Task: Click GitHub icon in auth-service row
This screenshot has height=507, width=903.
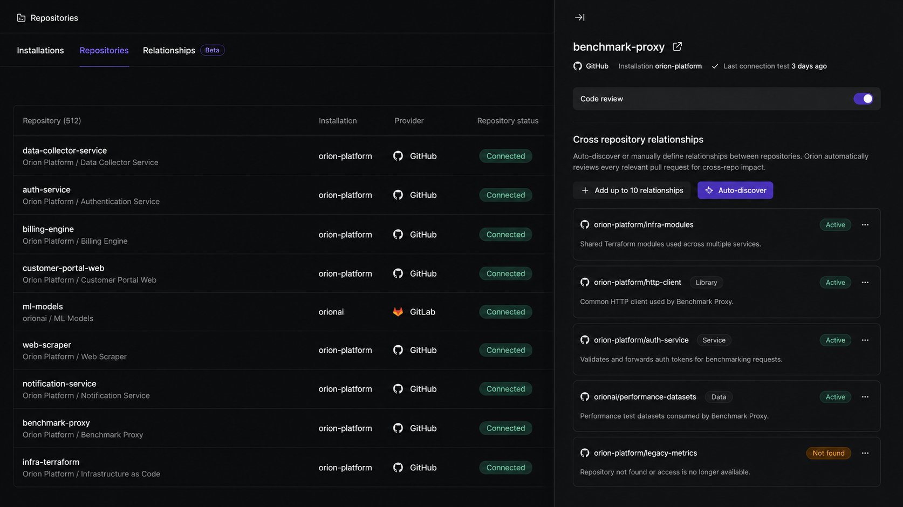Action: (x=398, y=195)
